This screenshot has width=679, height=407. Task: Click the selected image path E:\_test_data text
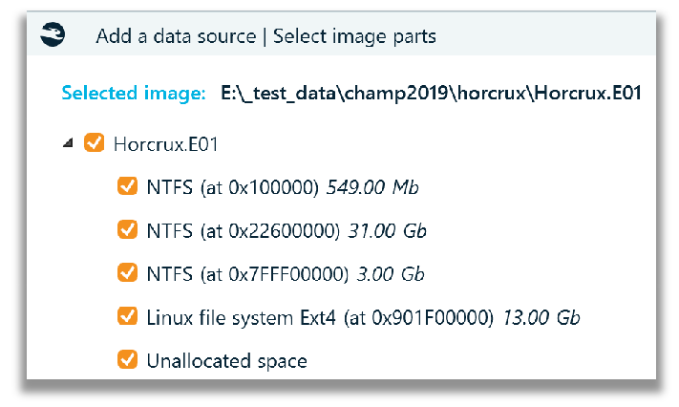[431, 94]
